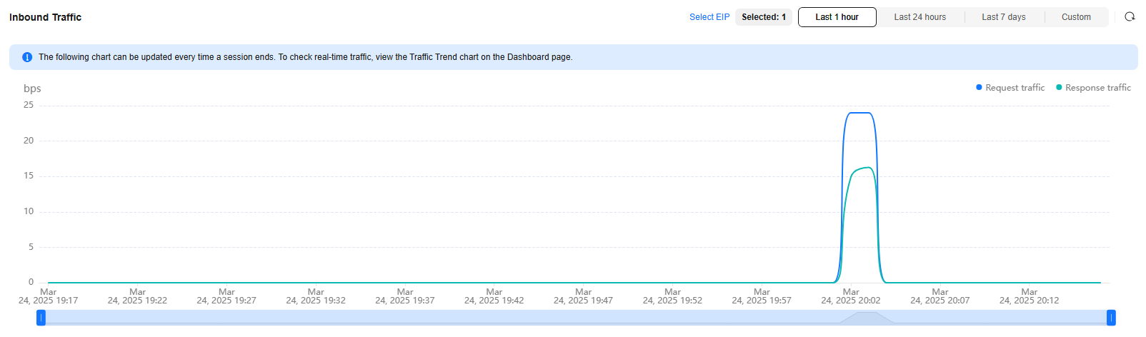The width and height of the screenshot is (1146, 337).
Task: Click the y-axis value 20
Action: click(x=29, y=141)
